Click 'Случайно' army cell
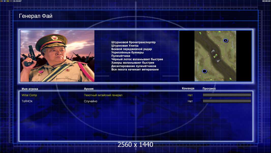Viewport: 271px width, 153px height. (91, 101)
